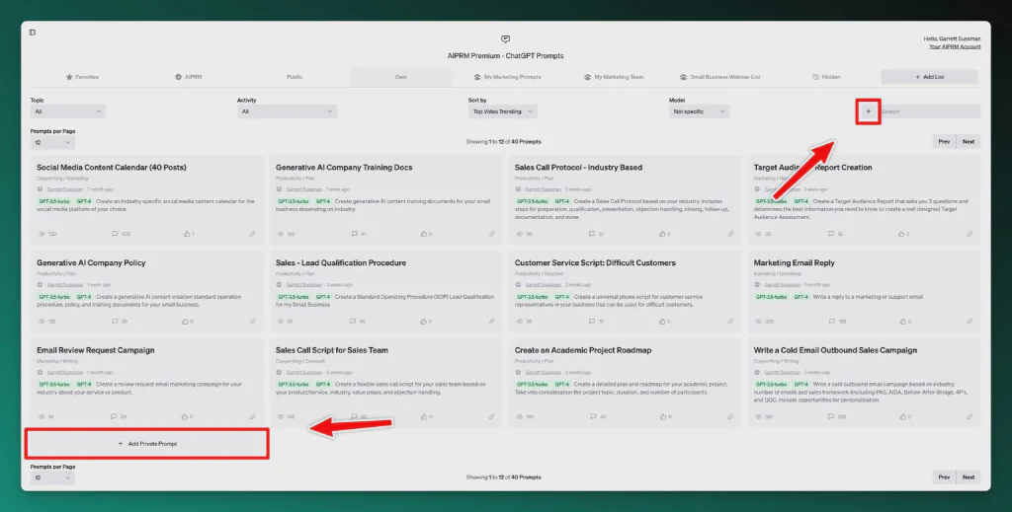Open the Small Business Webinar List tab
The height and width of the screenshot is (512, 1012).
(x=719, y=77)
